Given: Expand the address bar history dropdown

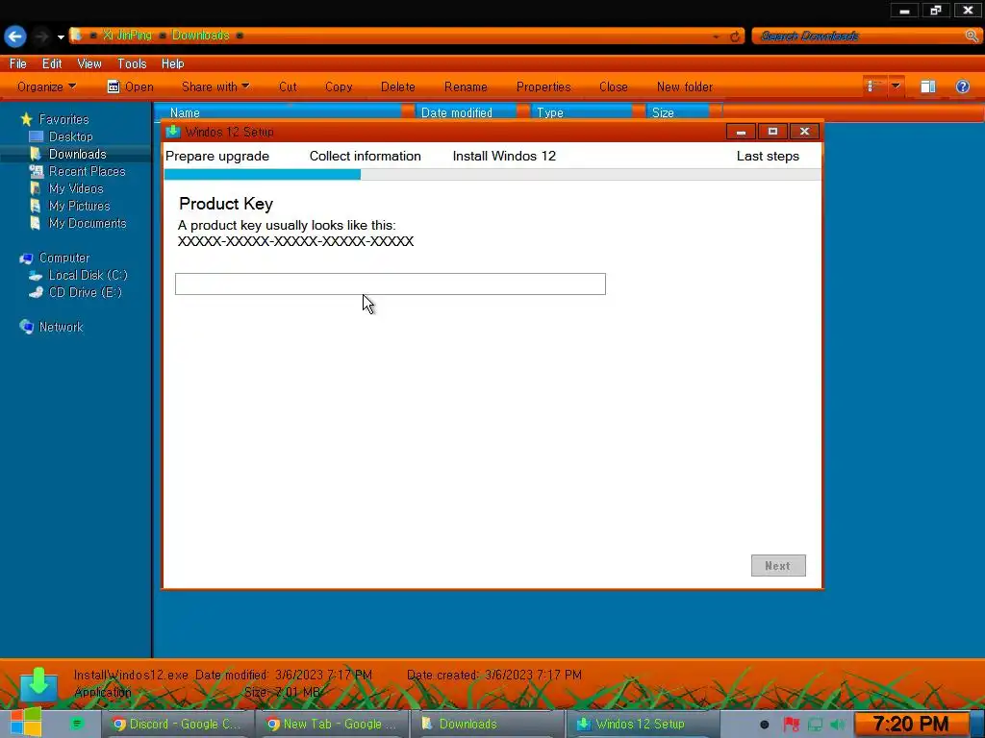Looking at the screenshot, I should [x=716, y=37].
